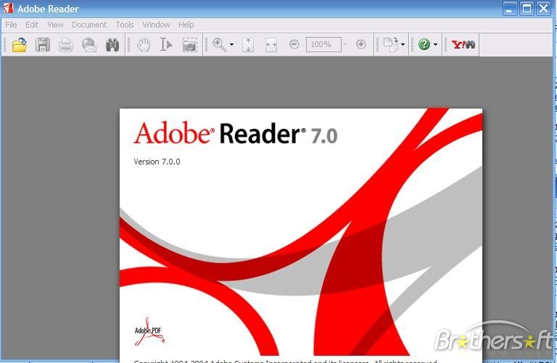Close the Adobe Reader window

point(544,9)
